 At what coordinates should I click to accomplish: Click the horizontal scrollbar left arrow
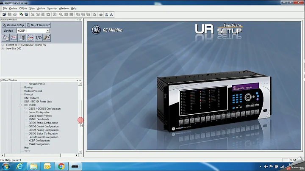(3, 155)
